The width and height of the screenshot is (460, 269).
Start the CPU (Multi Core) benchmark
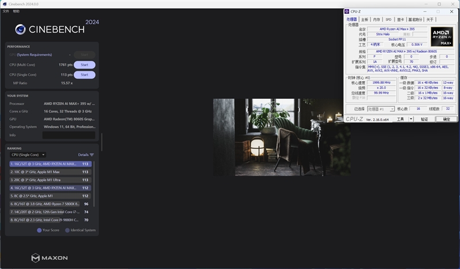[84, 64]
